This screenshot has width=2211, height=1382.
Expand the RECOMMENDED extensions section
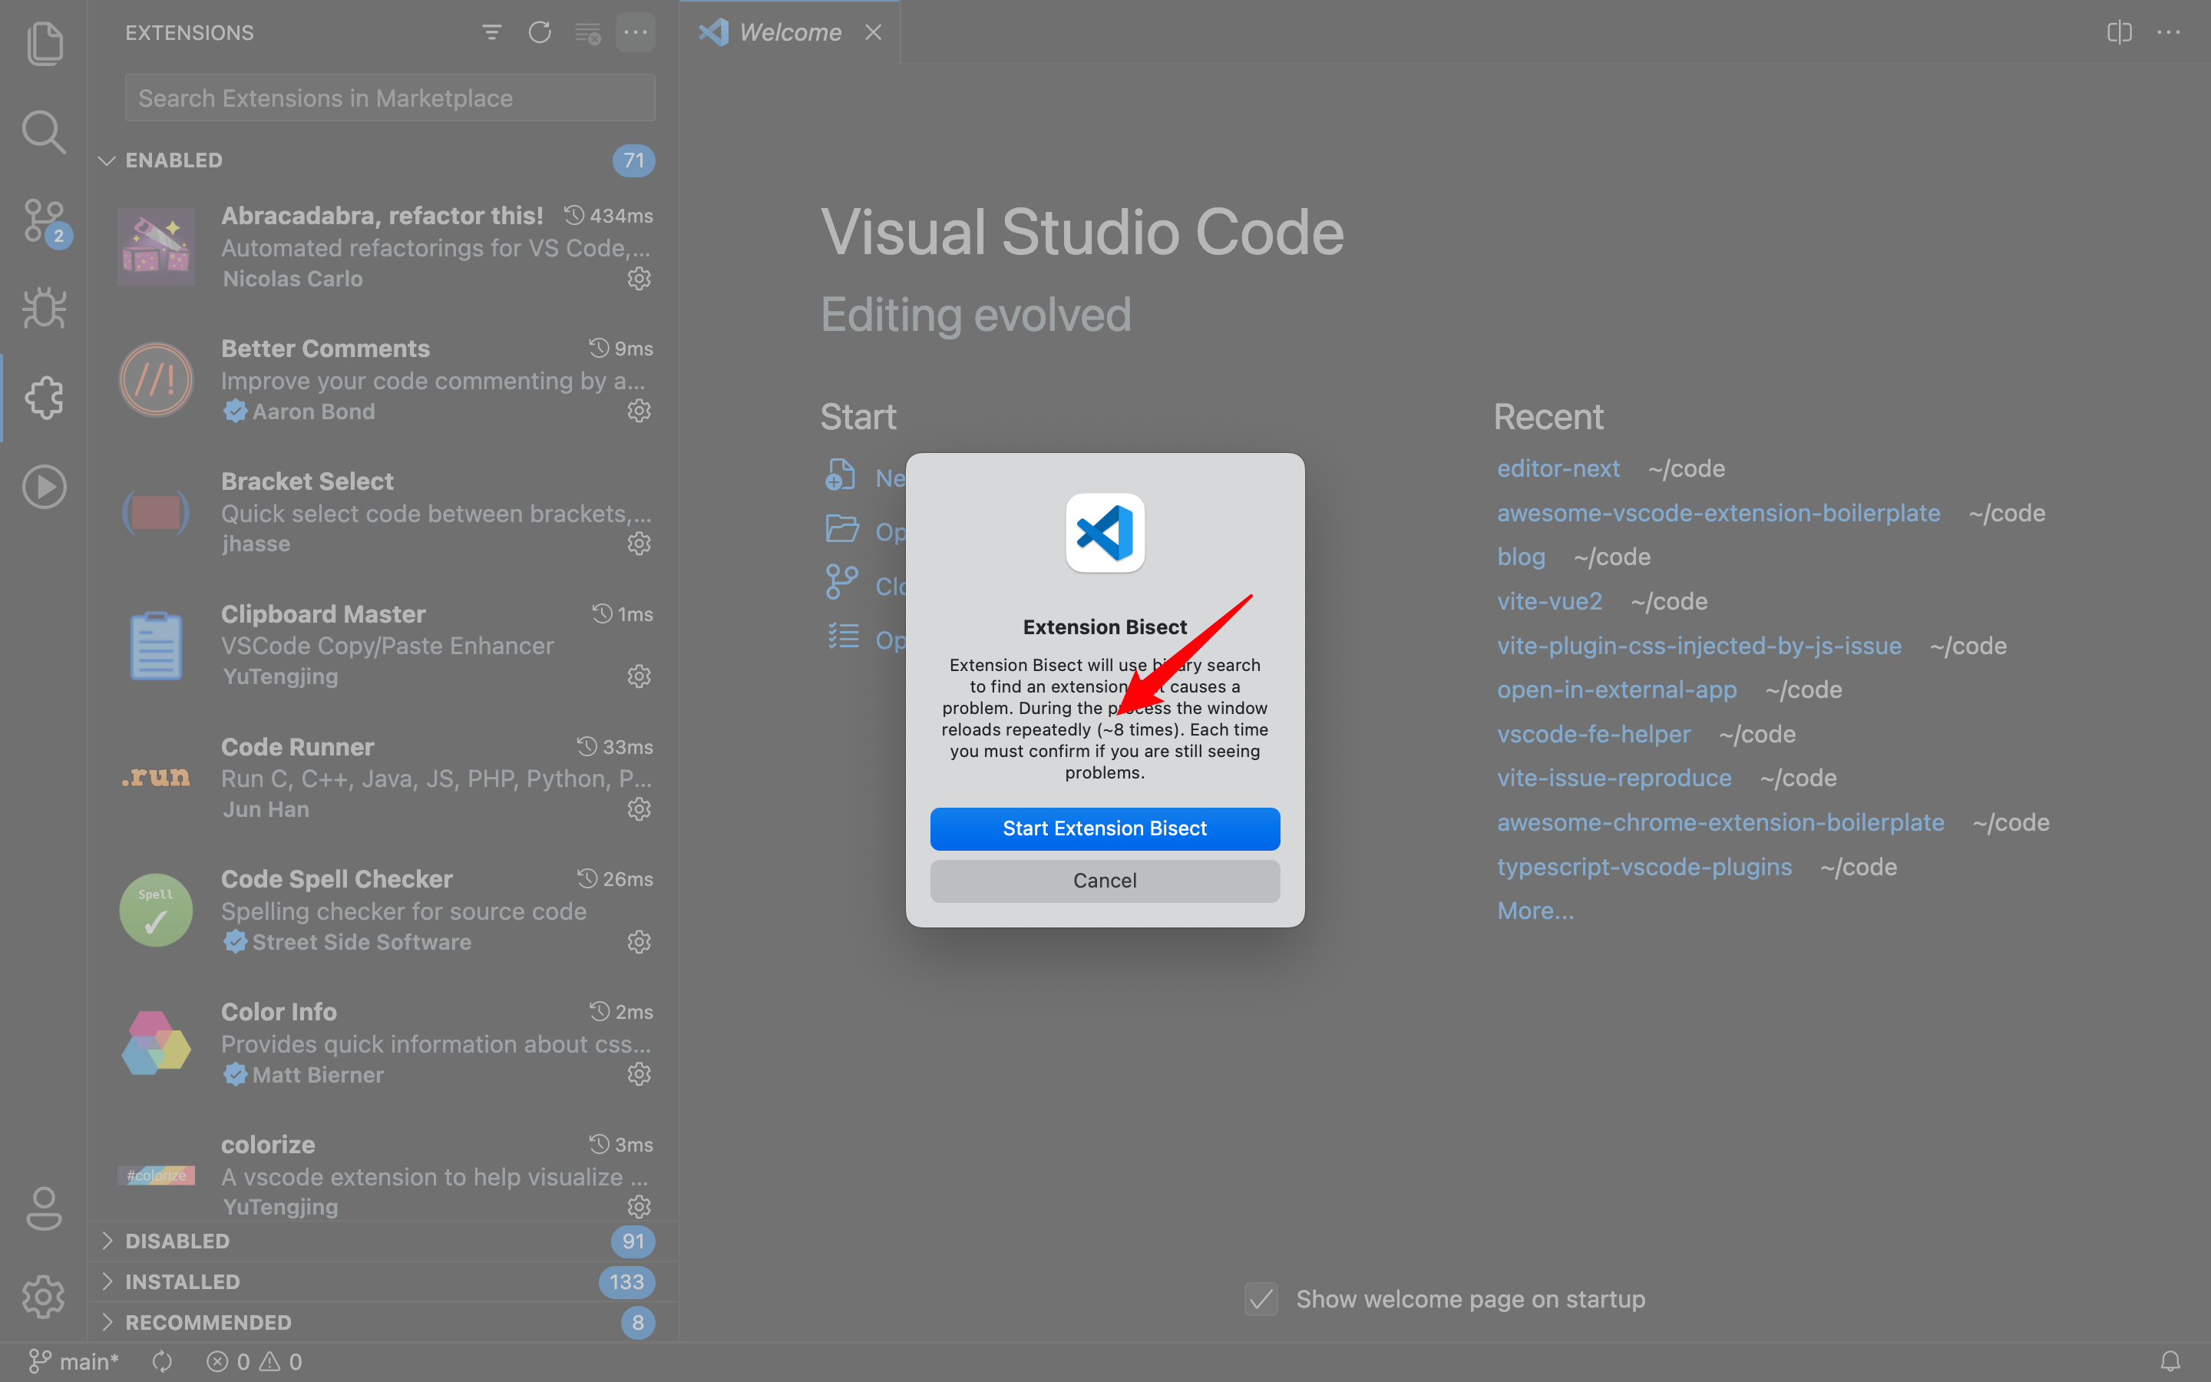point(208,1321)
